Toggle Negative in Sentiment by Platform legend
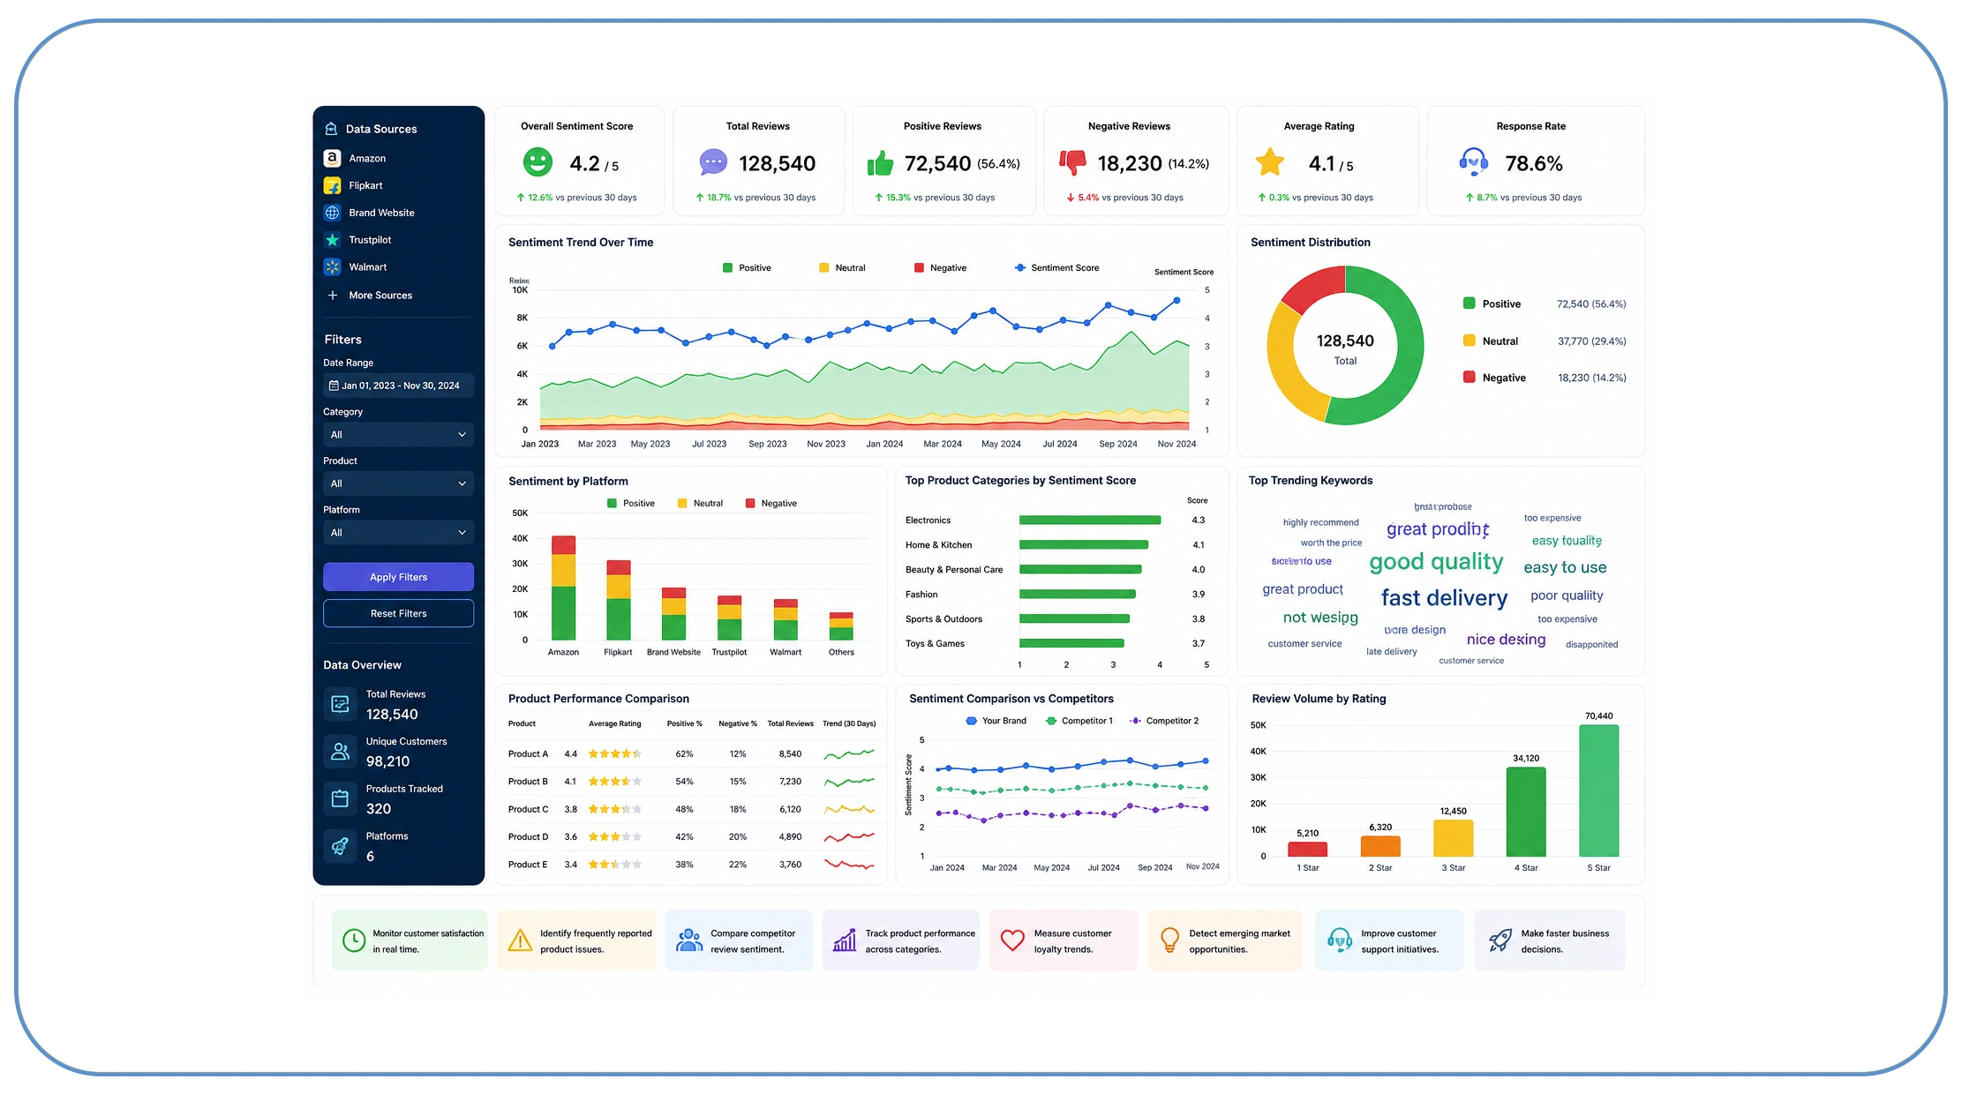This screenshot has height=1094, width=1962. coord(771,504)
